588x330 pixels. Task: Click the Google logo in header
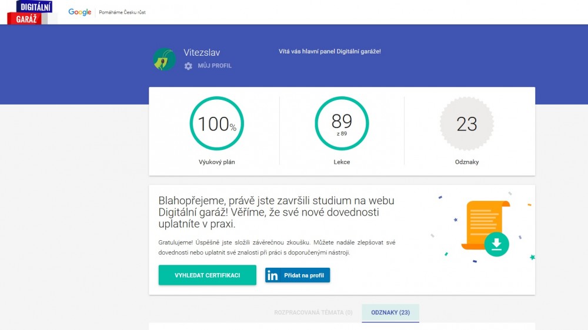79,12
